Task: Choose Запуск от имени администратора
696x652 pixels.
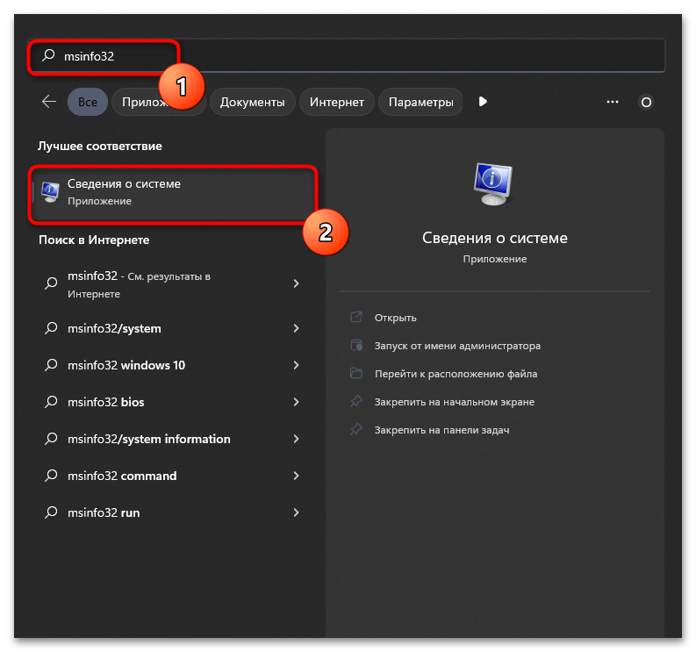Action: point(457,346)
